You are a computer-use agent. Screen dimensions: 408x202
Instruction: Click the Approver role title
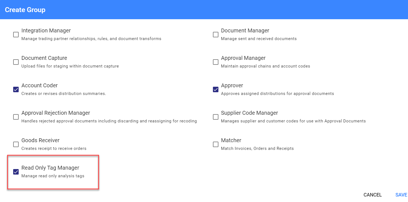(232, 85)
